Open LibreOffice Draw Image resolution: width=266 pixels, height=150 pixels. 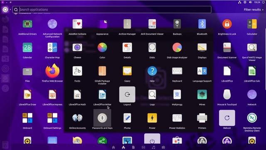[x=27, y=95]
